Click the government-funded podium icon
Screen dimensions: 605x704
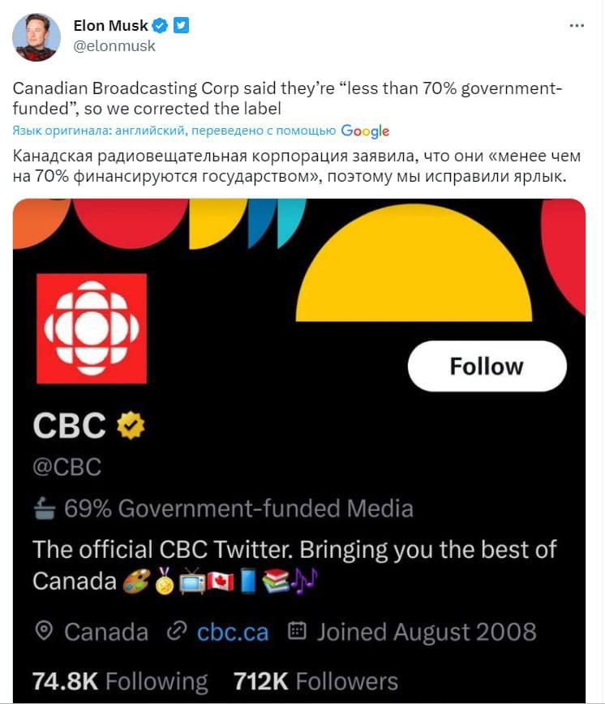pos(45,509)
